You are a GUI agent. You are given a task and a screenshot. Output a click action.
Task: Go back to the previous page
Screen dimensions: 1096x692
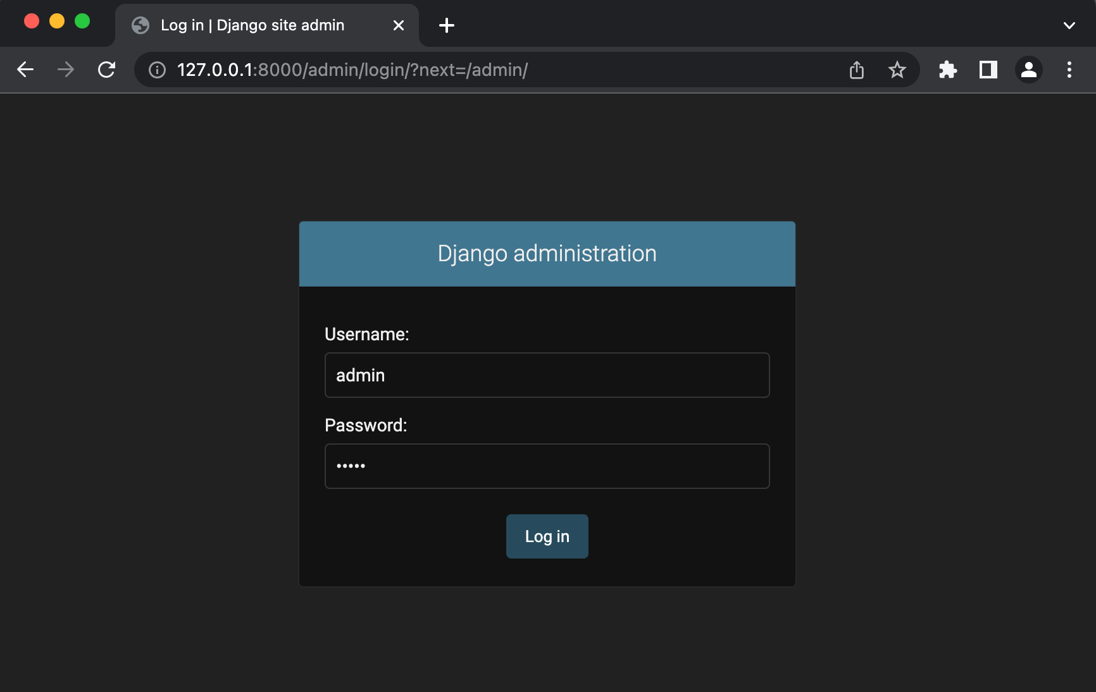coord(25,70)
